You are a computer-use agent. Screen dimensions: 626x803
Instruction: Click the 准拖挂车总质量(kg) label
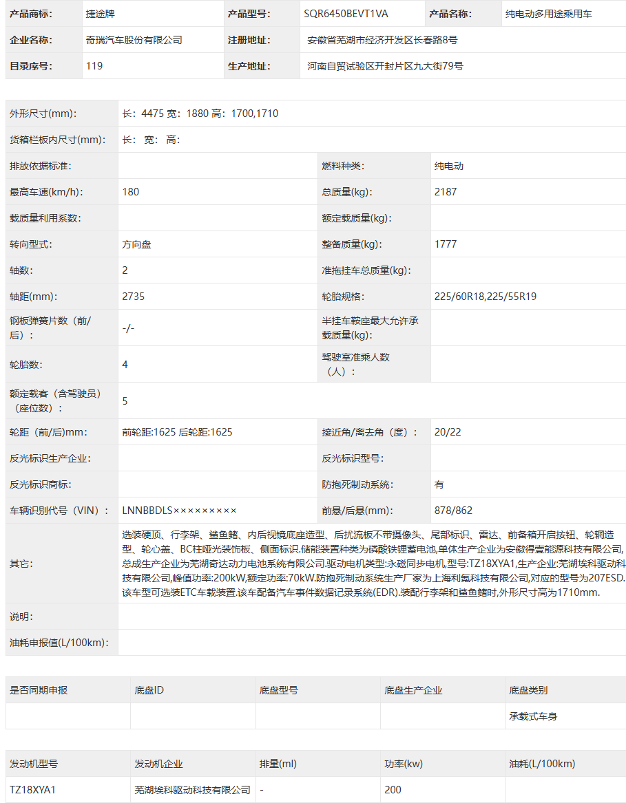[366, 270]
